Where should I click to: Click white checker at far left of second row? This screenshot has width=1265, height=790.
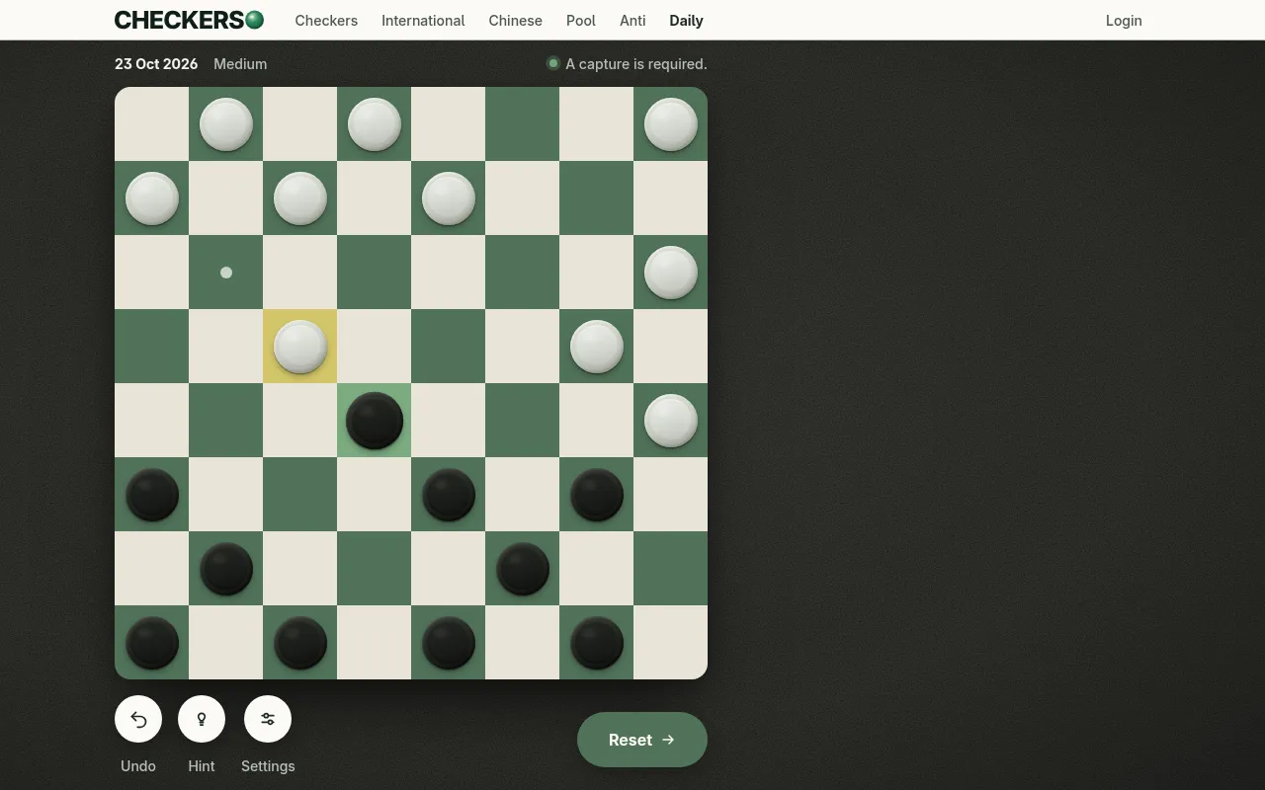(x=152, y=198)
